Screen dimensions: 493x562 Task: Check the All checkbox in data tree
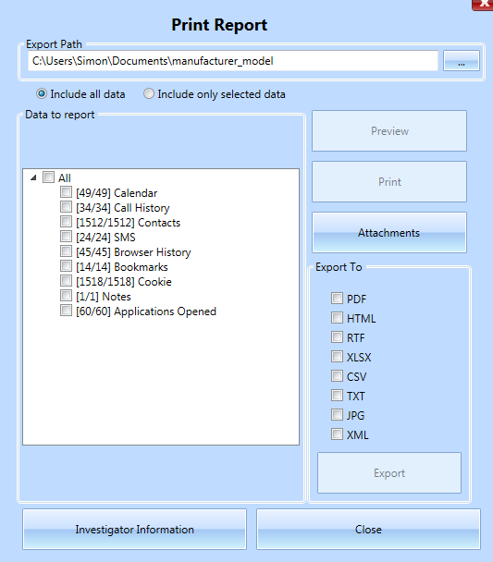click(x=48, y=177)
